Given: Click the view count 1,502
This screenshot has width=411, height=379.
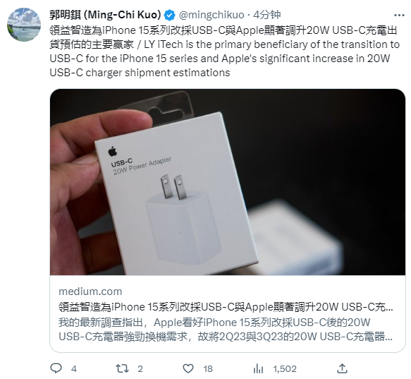Looking at the screenshot, I should (285, 368).
